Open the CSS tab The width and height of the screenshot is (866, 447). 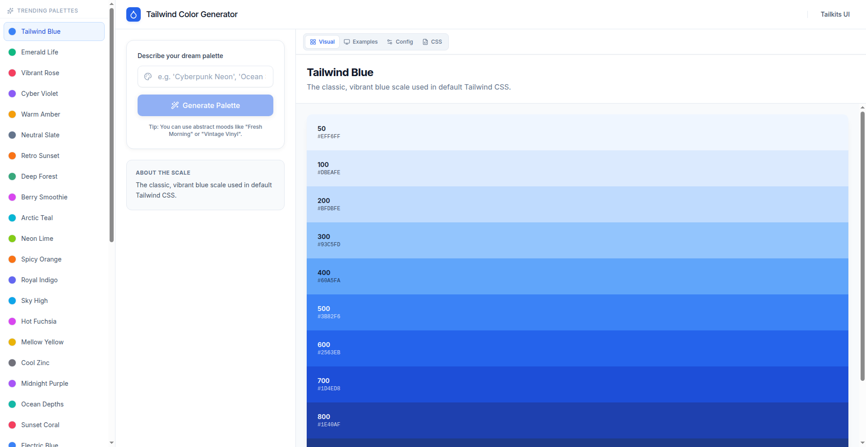432,42
